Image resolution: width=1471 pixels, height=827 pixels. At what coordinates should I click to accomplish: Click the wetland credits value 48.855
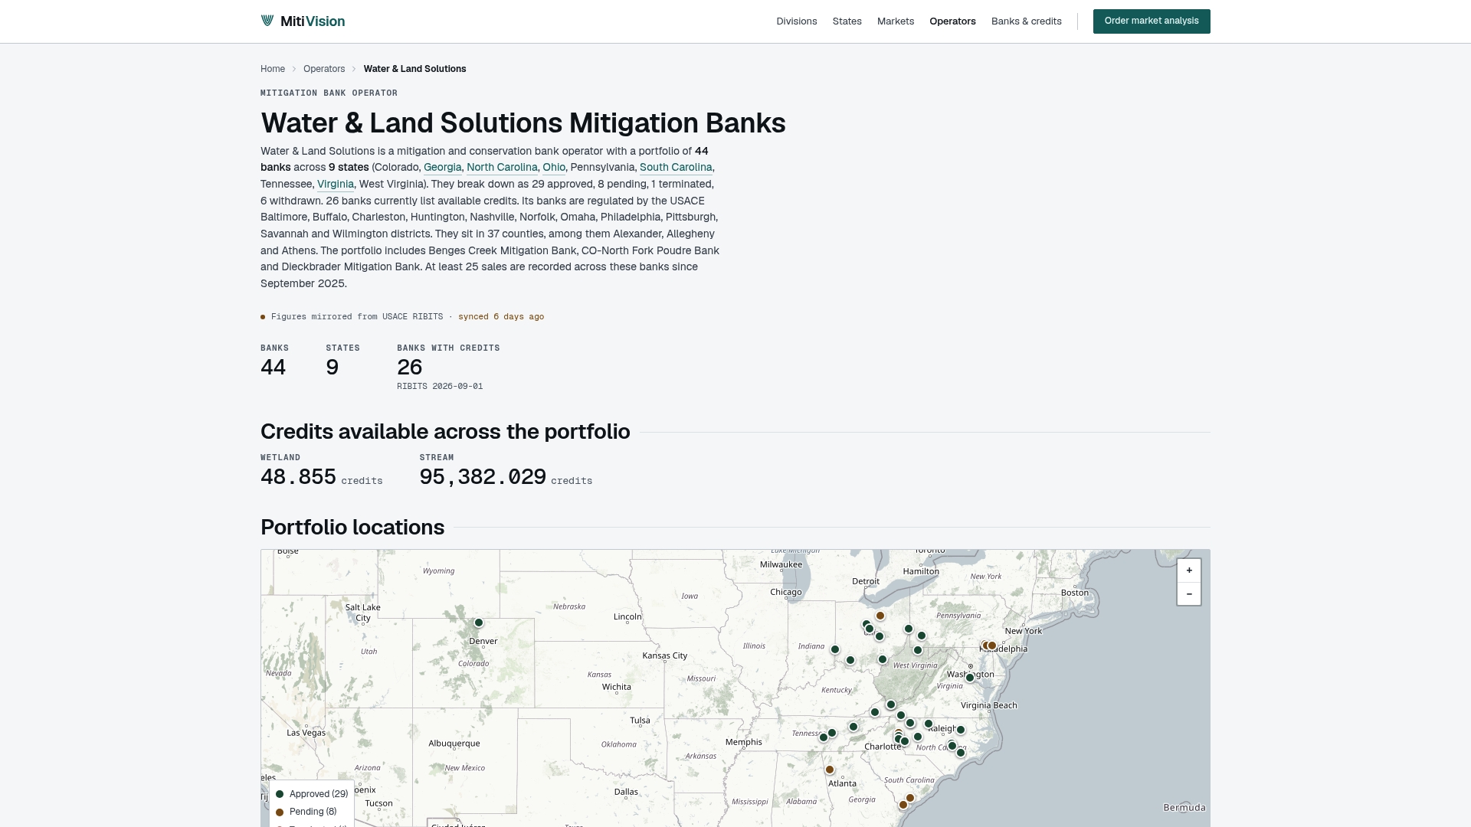tap(298, 477)
